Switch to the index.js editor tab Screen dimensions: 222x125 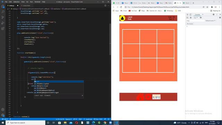pos(13,6)
